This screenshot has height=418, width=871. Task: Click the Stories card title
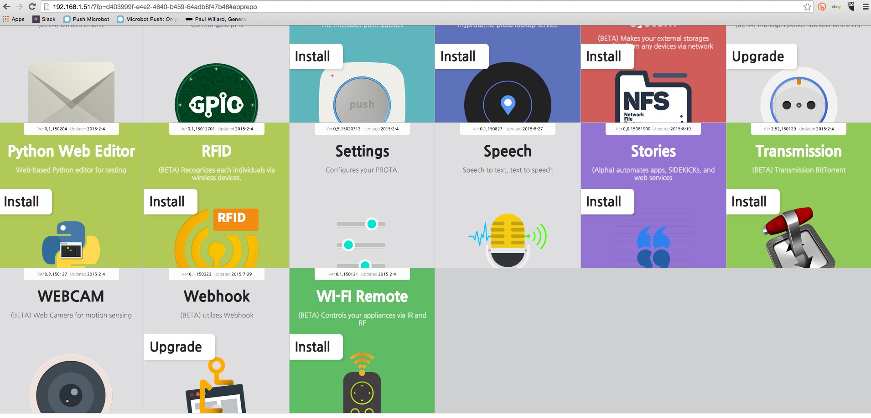pyautogui.click(x=653, y=151)
